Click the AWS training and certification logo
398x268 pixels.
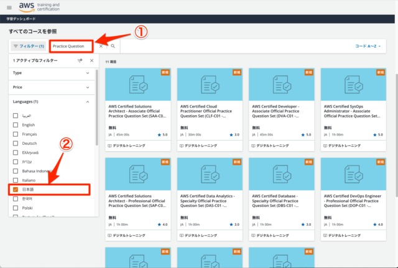click(39, 7)
